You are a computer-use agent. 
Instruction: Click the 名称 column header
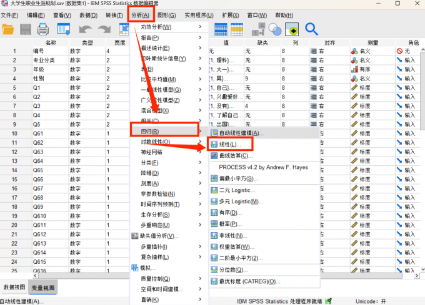point(51,42)
